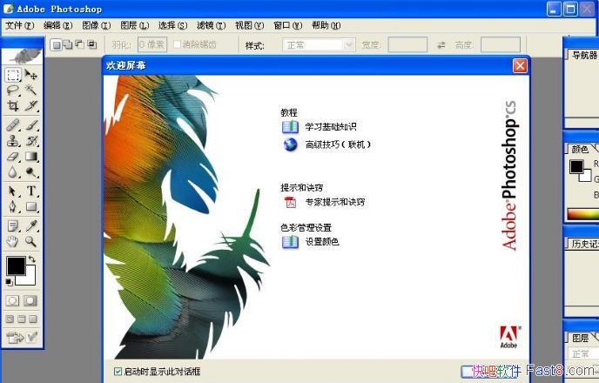The height and width of the screenshot is (383, 599).
Task: Click the feather logo atop toolbox
Action: click(x=23, y=56)
